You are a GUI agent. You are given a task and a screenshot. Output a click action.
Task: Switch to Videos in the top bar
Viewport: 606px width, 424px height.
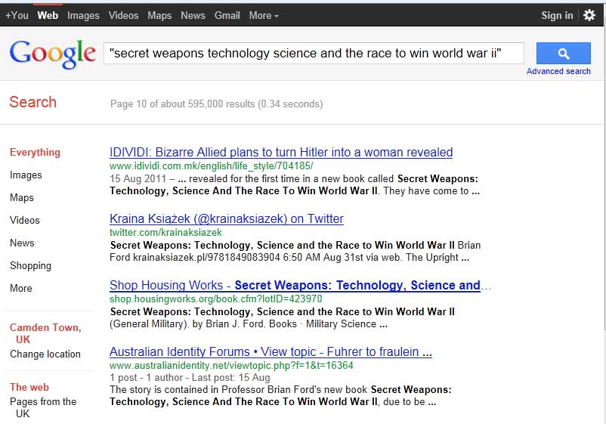[x=123, y=15]
